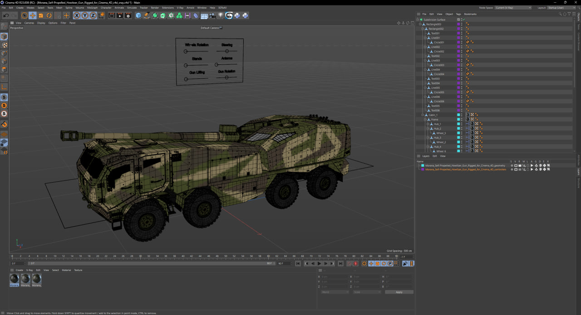Click frame 30 on the timeline ruler
Image resolution: width=581 pixels, height=315 pixels.
coord(140,256)
